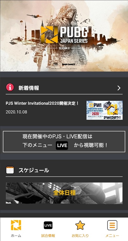Image resolution: width=128 pixels, height=241 pixels.
Task: Click the PUBG Japan Series logo in banner
Action: pos(64,35)
